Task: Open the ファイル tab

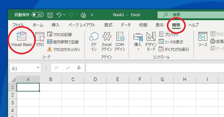Action: (x=18, y=25)
